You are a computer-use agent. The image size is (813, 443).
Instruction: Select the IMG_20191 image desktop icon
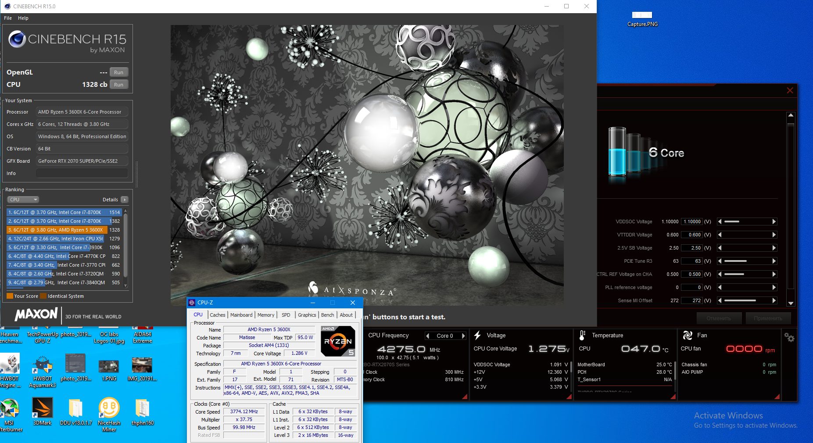coord(142,365)
